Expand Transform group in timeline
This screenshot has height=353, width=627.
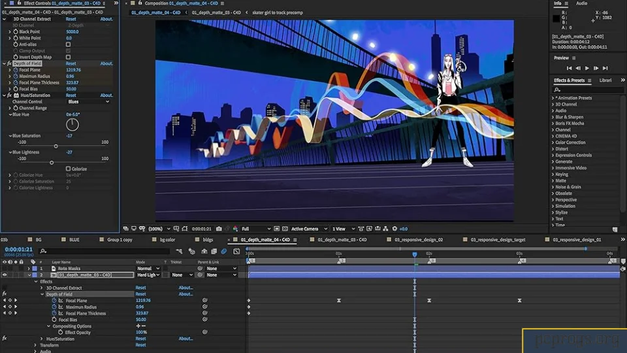pos(35,345)
